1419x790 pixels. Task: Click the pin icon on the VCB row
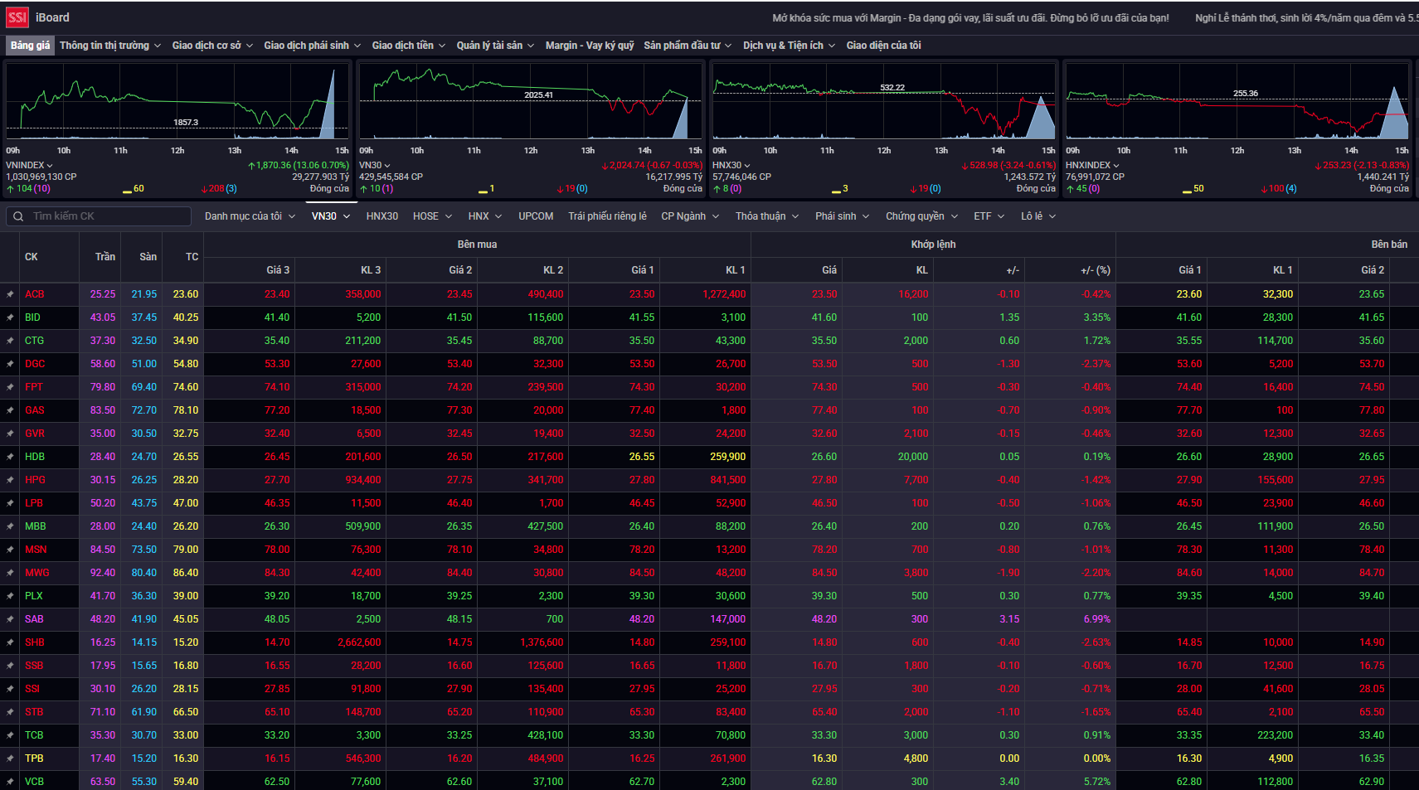coord(10,782)
